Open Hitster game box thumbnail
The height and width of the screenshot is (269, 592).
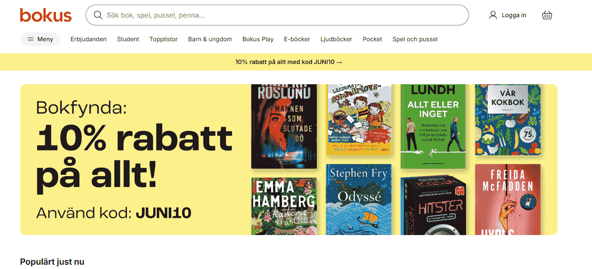(433, 205)
